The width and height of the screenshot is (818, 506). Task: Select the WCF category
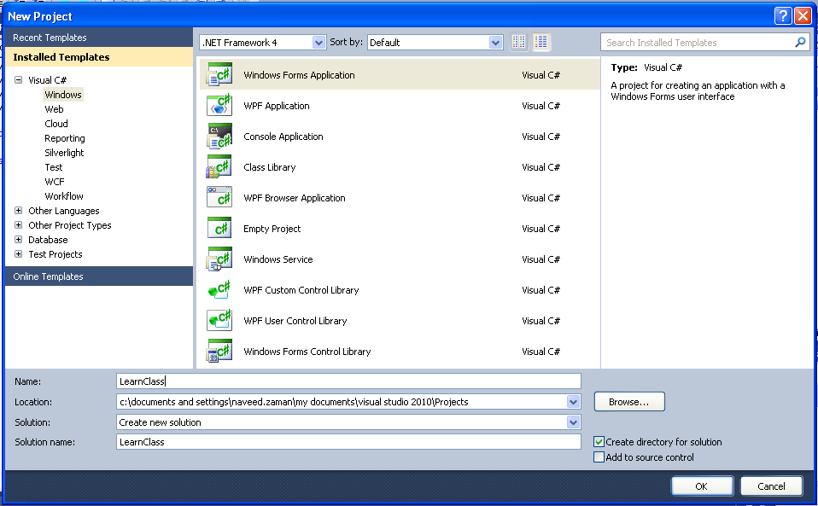(55, 182)
